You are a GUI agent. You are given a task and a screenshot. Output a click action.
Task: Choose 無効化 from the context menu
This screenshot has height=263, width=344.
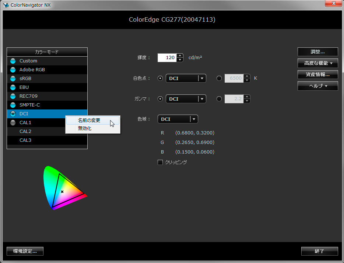pos(93,129)
